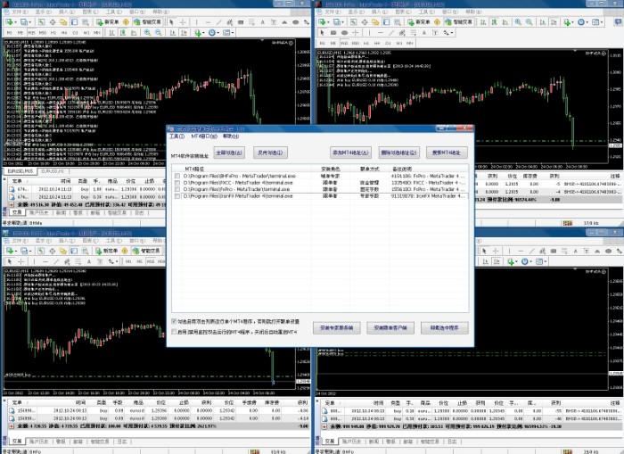Click MT4路径 column header in dialog list
This screenshot has width=624, height=454.
(195, 169)
